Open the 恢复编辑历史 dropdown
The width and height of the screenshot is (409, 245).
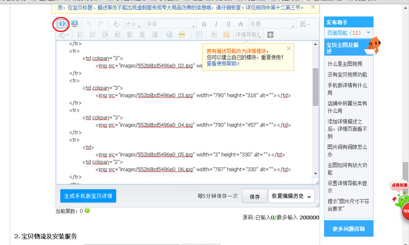[291, 196]
